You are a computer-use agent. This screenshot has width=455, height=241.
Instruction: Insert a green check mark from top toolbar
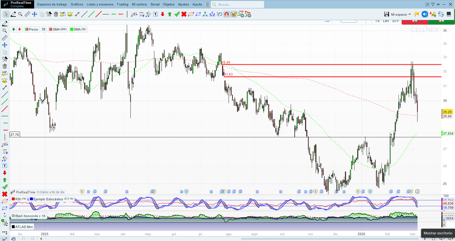tap(177, 14)
